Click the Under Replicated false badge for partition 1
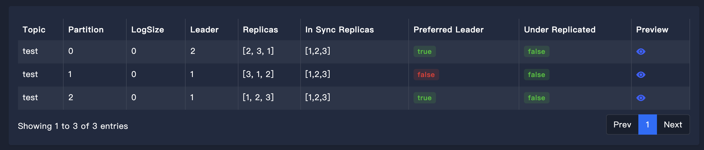The width and height of the screenshot is (704, 150). 536,75
